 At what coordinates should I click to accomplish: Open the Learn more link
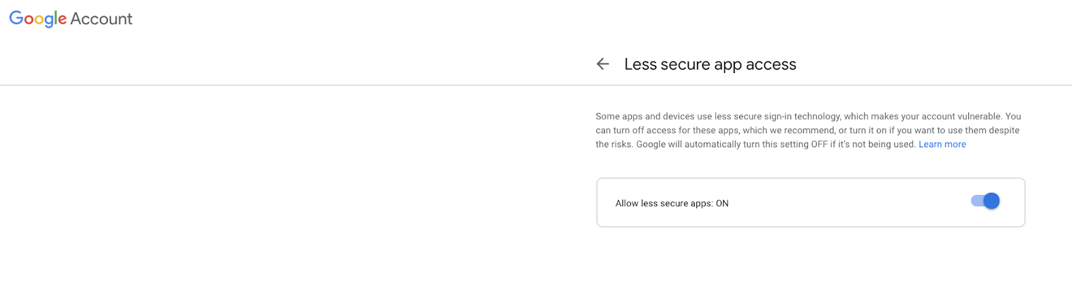[x=942, y=144]
